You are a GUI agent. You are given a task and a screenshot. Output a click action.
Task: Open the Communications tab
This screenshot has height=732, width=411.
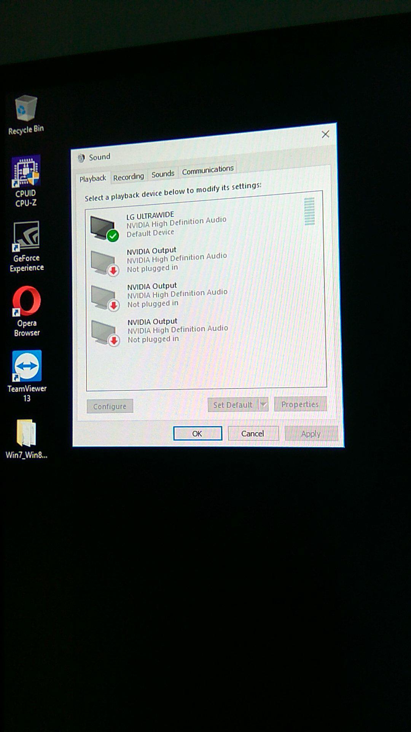point(208,170)
